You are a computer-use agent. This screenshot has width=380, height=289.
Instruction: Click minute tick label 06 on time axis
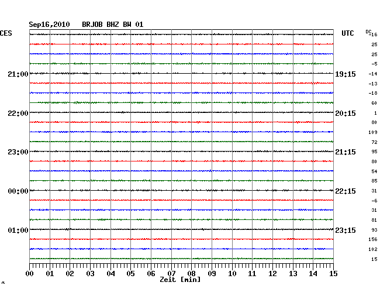click(x=151, y=274)
